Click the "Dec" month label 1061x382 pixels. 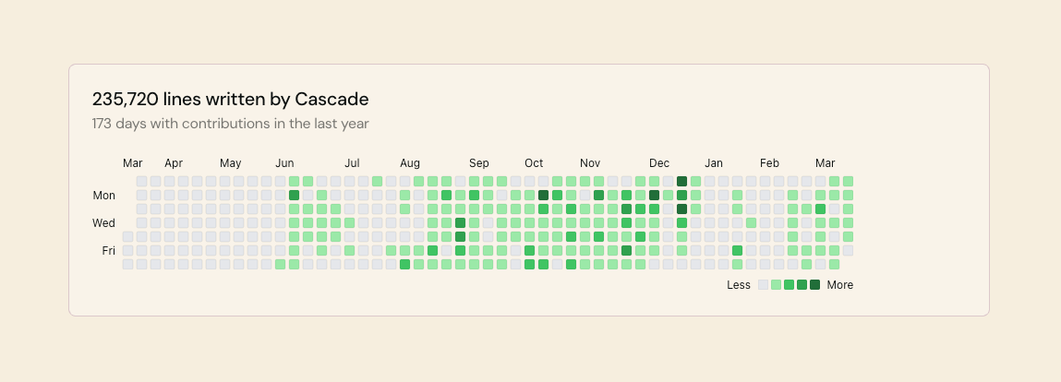[x=659, y=163]
